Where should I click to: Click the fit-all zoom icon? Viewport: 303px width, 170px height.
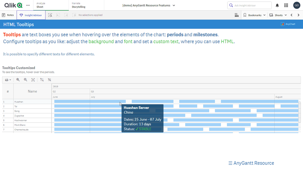click(x=33, y=80)
